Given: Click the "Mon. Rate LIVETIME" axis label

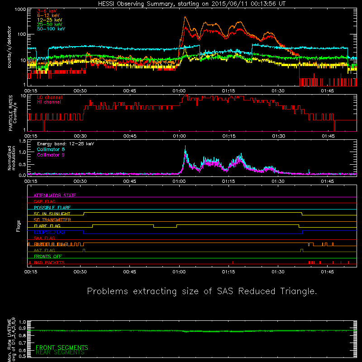Looking at the screenshot, I should [9, 340].
